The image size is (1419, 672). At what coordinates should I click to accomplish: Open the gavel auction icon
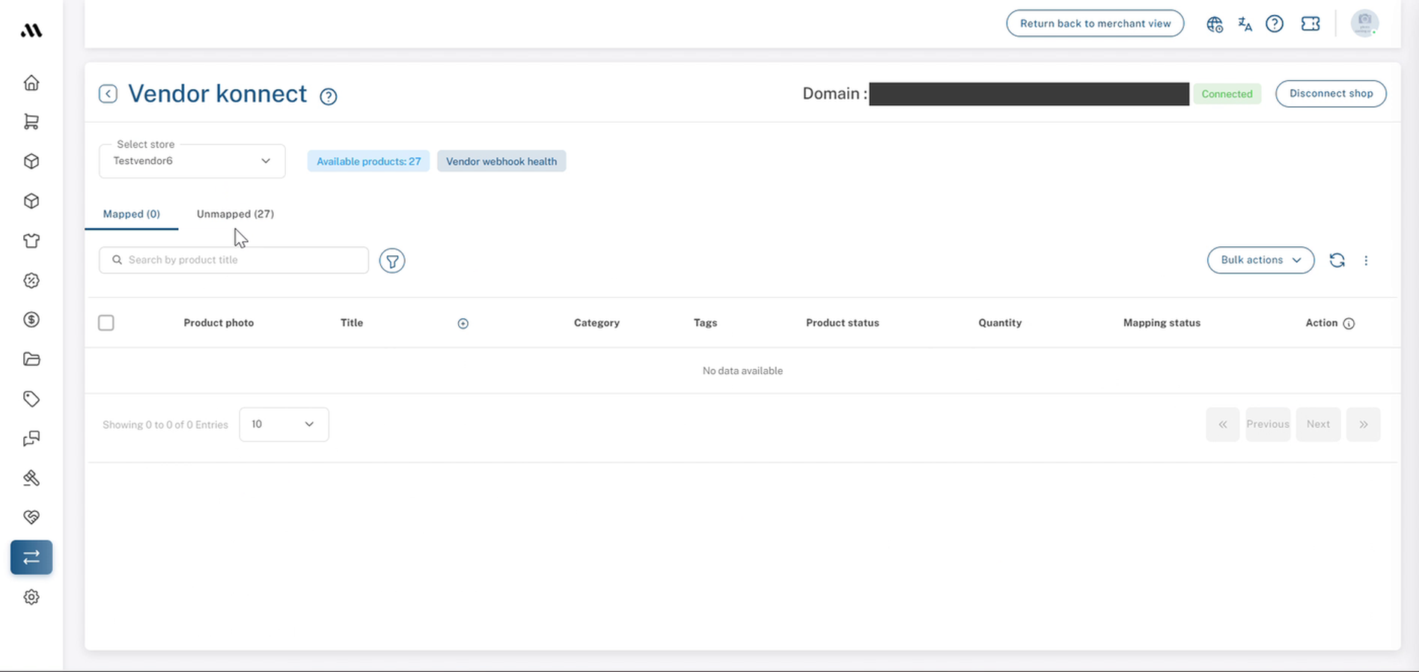click(31, 478)
